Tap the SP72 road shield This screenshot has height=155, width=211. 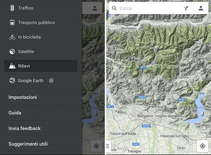(110, 106)
